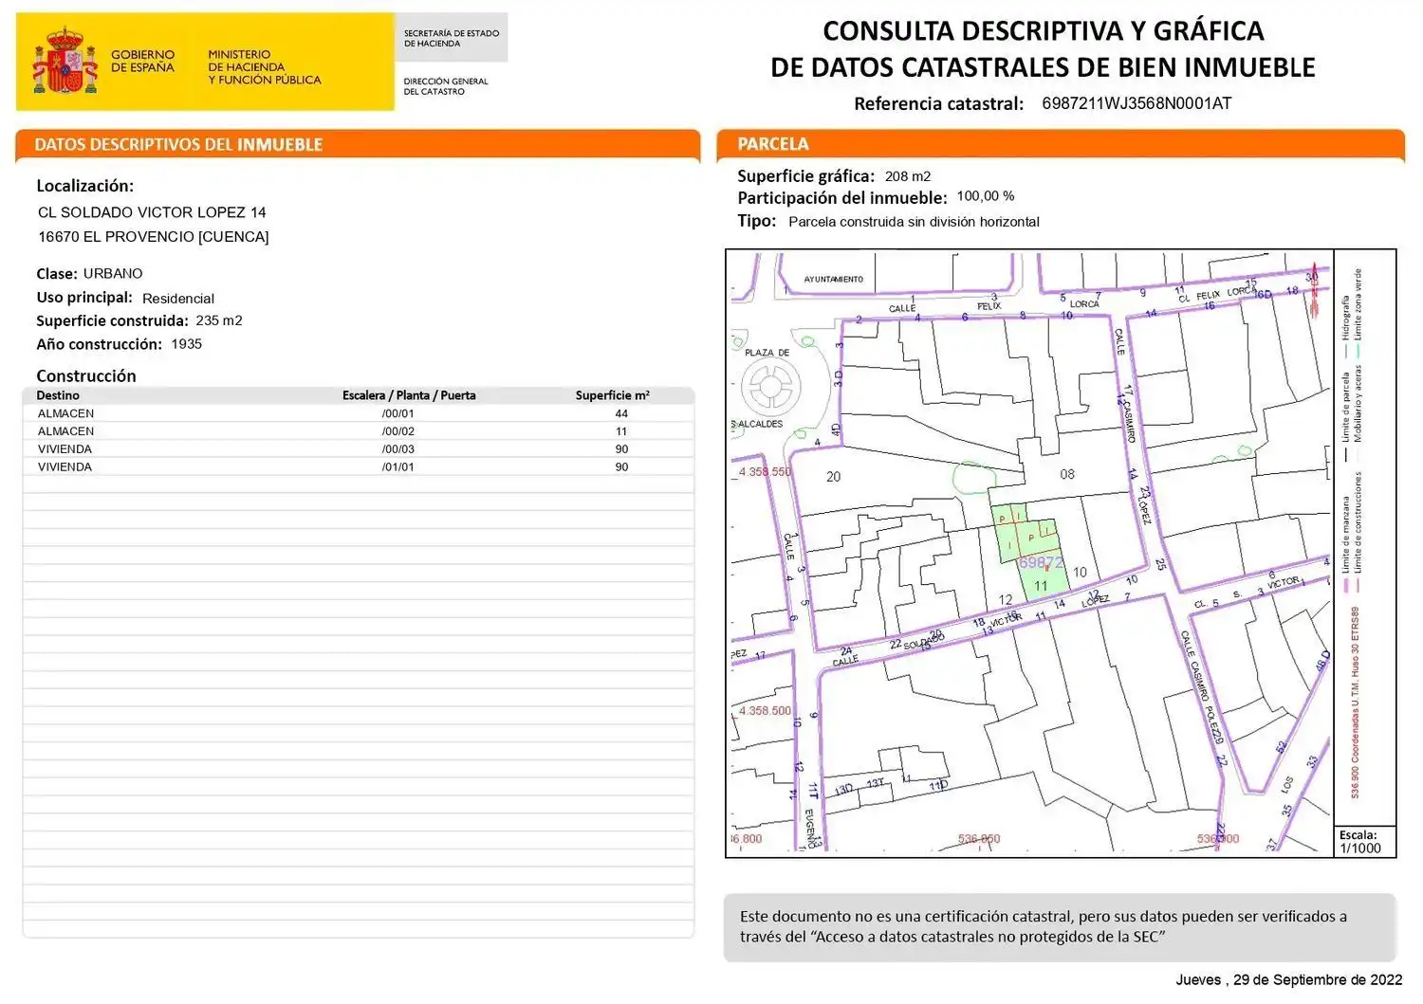Image resolution: width=1423 pixels, height=1004 pixels.
Task: Click the "536.850" coordinate on the map
Action: coord(979,839)
